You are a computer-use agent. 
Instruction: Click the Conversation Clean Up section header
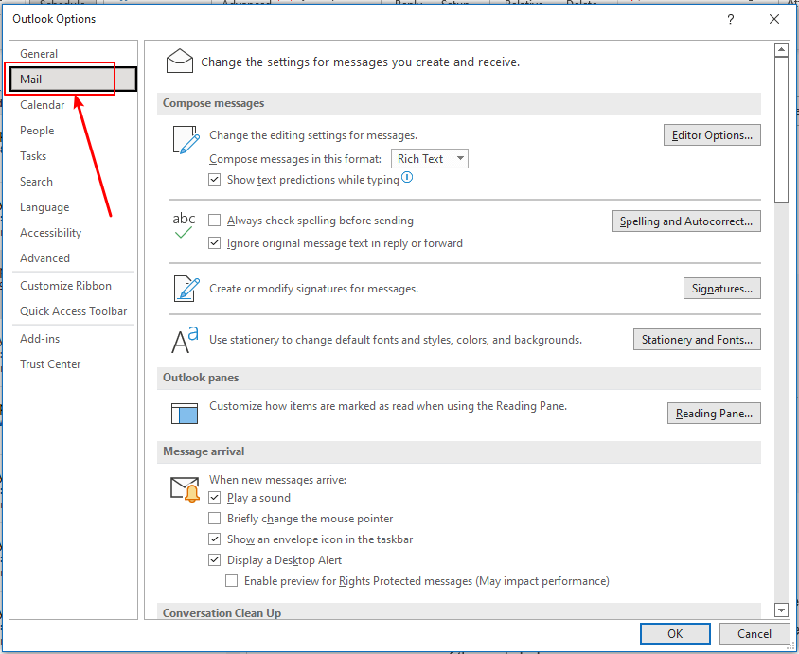point(458,612)
